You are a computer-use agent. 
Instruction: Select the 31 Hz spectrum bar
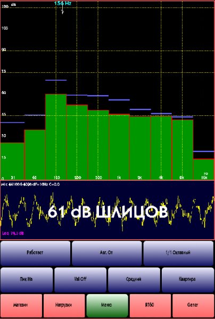[x=12, y=161]
